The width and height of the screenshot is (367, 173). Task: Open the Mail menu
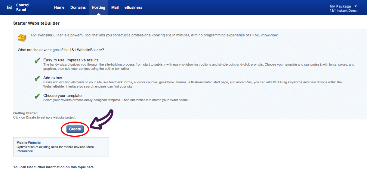(x=115, y=8)
